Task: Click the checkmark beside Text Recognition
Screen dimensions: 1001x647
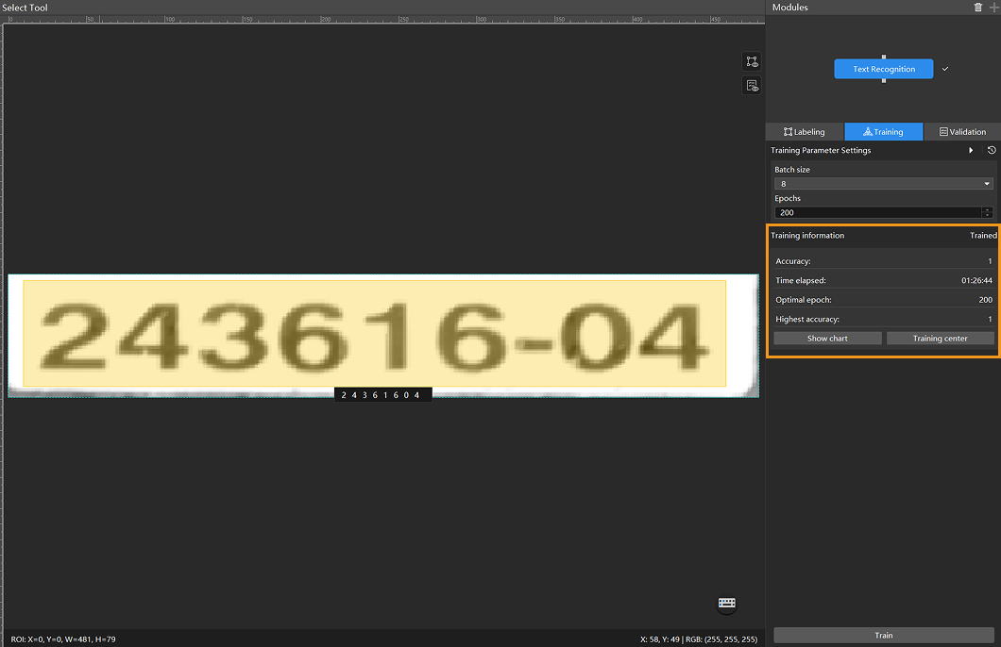Action: coord(945,69)
